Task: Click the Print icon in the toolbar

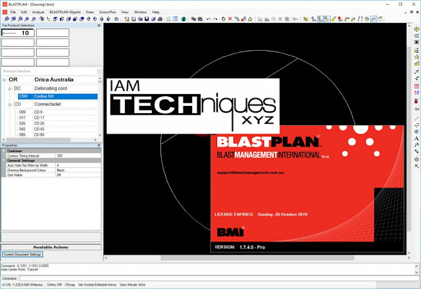Action: tap(160, 19)
